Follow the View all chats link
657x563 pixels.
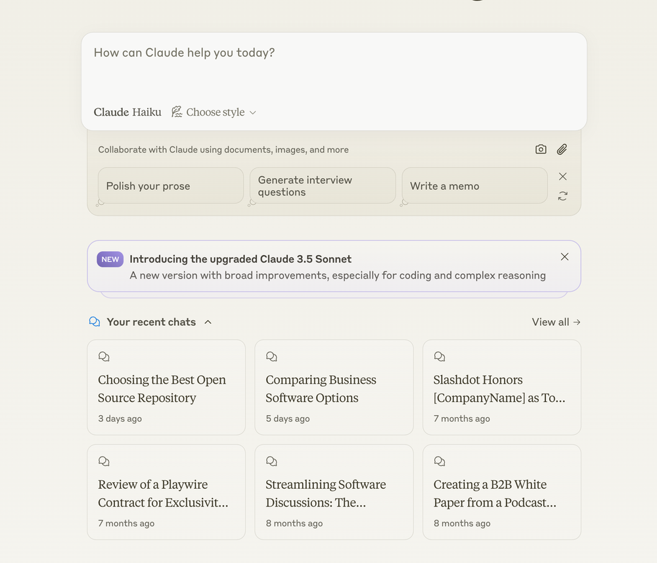click(556, 322)
